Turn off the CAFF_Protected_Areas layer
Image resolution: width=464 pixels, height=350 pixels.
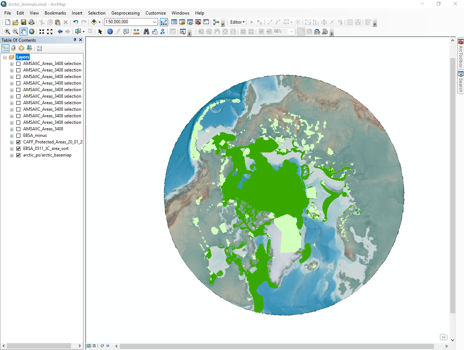point(18,142)
